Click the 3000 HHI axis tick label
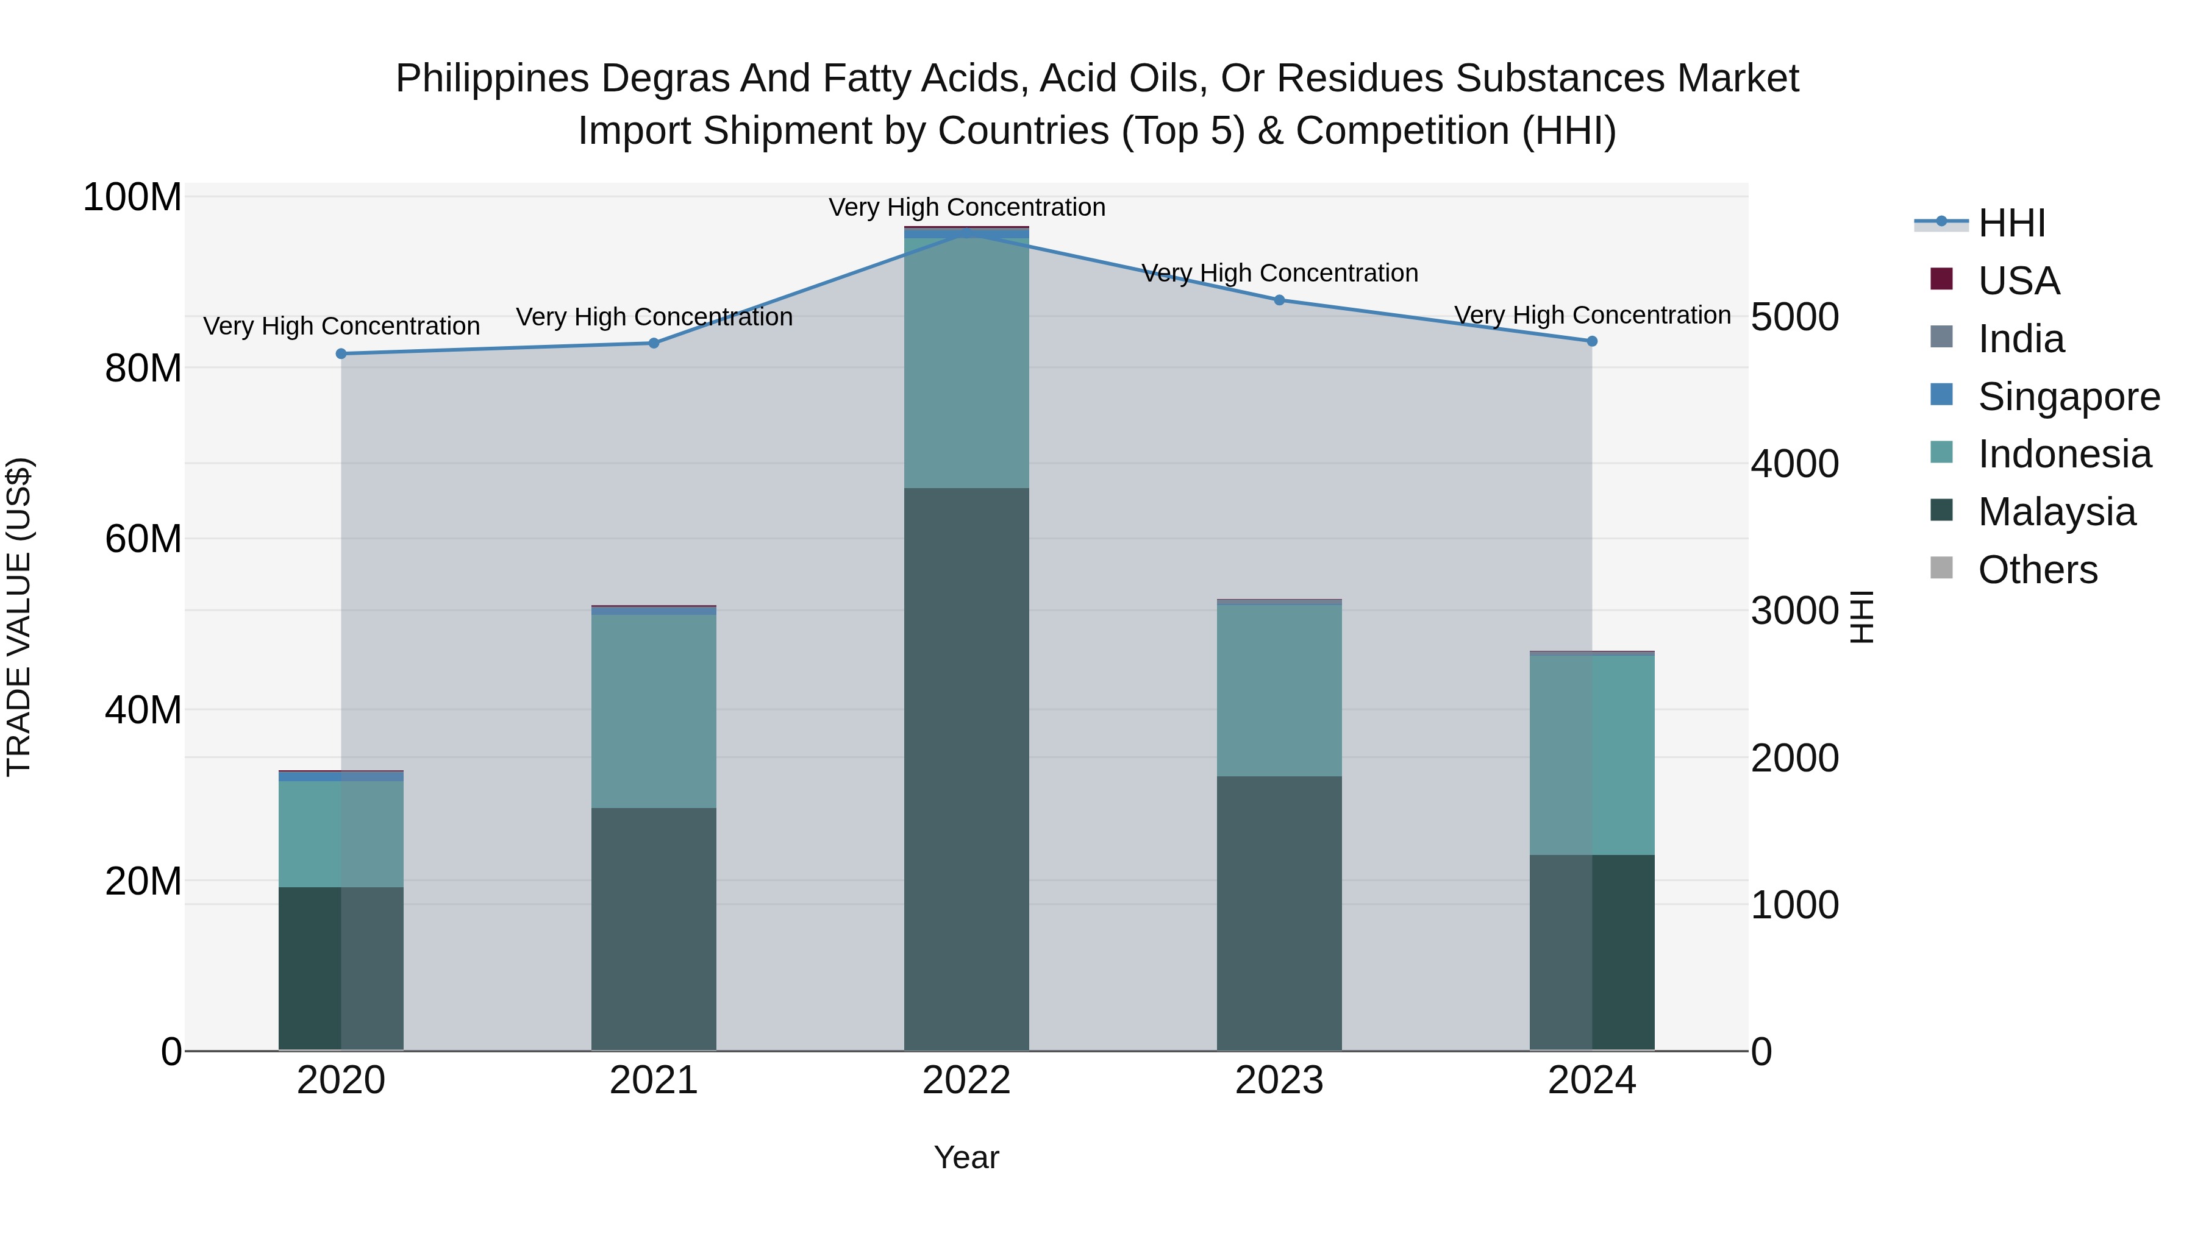Screen dimensions: 2195x1234 point(1796,611)
